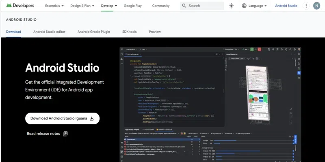Open the account avatar labeled N
This screenshot has height=162, width=325.
click(x=316, y=6)
